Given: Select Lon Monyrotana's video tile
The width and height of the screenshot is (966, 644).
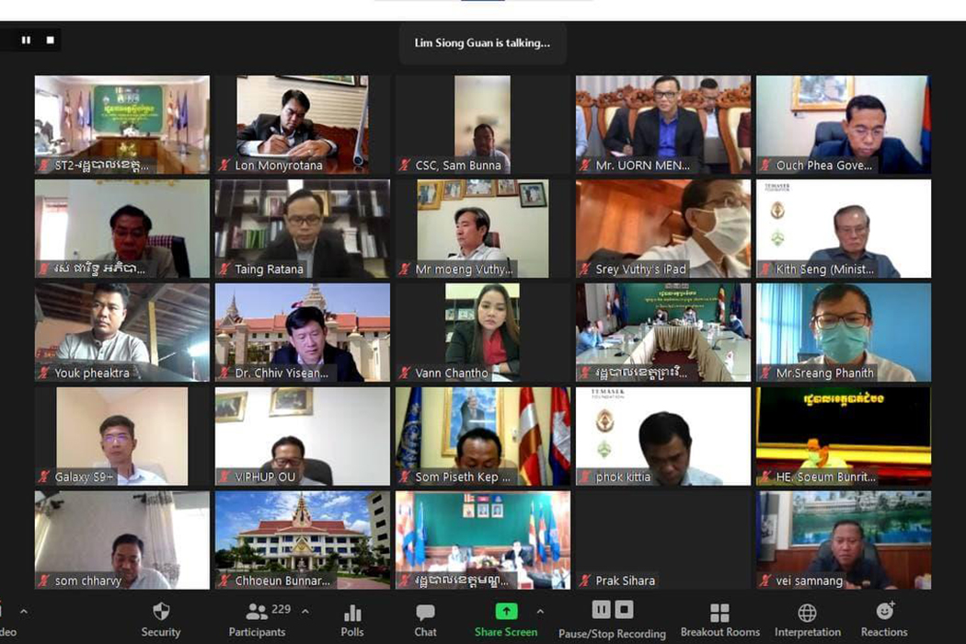Looking at the screenshot, I should tap(302, 123).
